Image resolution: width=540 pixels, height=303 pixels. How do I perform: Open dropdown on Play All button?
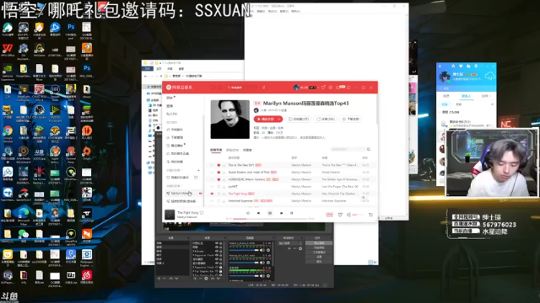(x=279, y=120)
